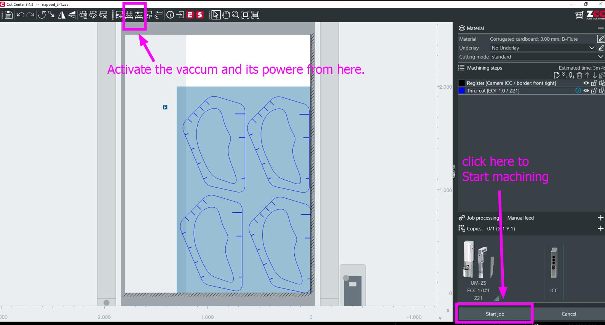Toggle visibility of the Thru-cut step
The width and height of the screenshot is (605, 325).
point(586,91)
